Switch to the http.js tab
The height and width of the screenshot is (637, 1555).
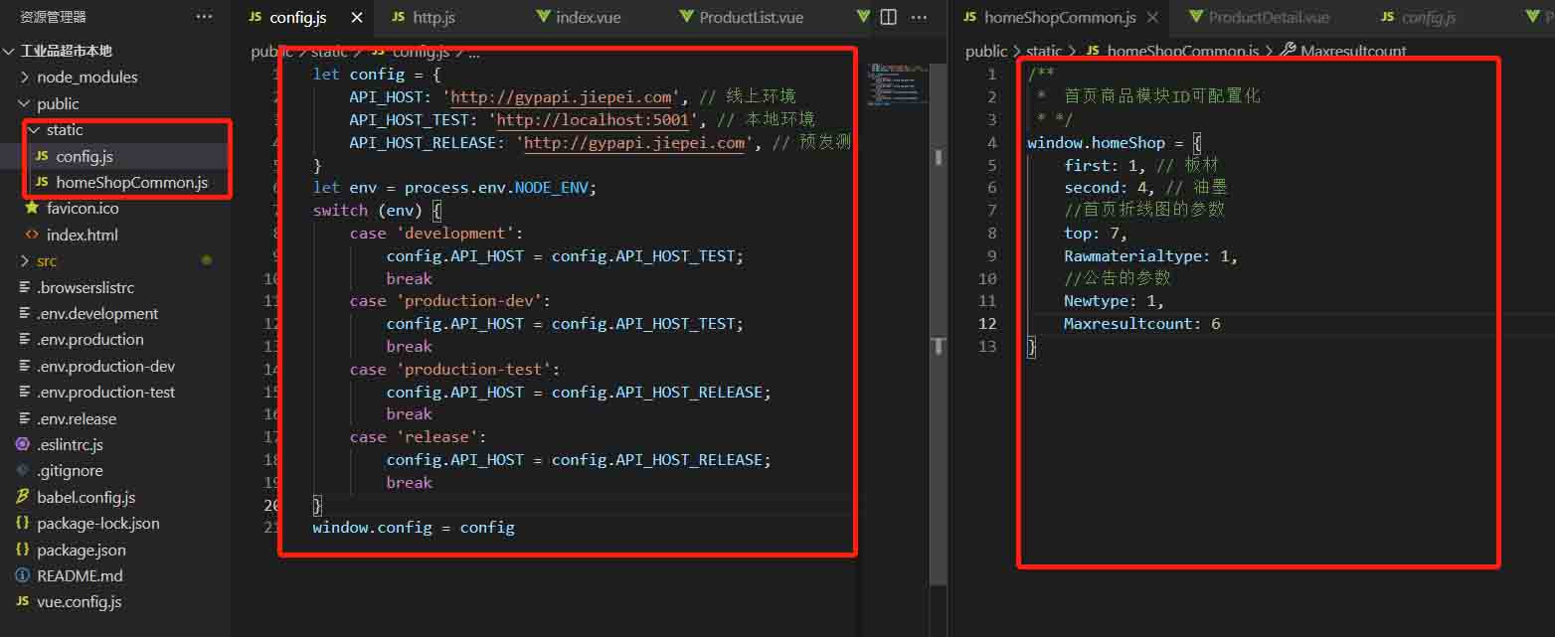(433, 18)
